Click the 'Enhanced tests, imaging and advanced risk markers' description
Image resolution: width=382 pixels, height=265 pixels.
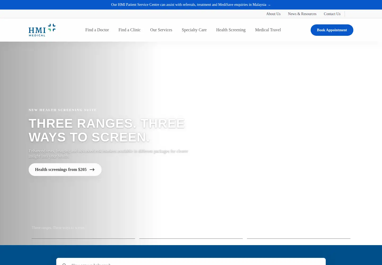point(108,154)
